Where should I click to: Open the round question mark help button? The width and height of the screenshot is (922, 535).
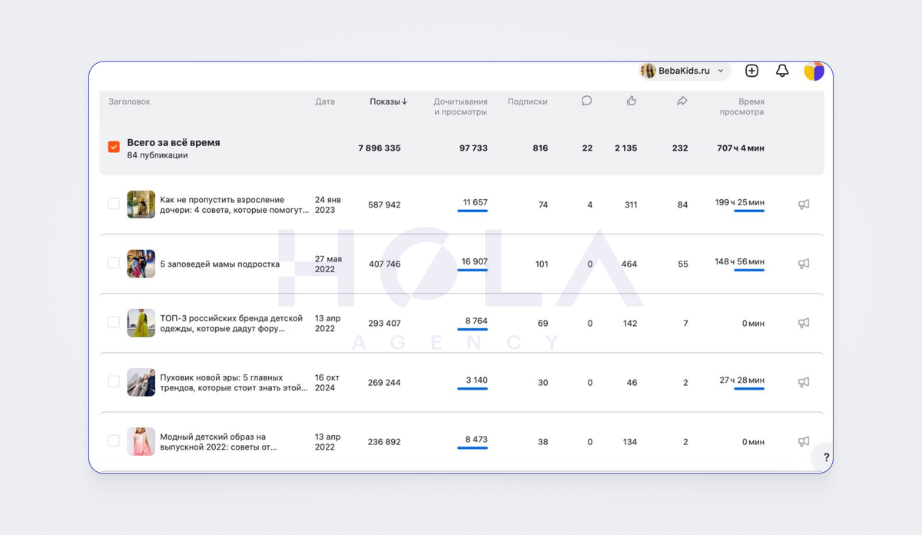(x=826, y=457)
